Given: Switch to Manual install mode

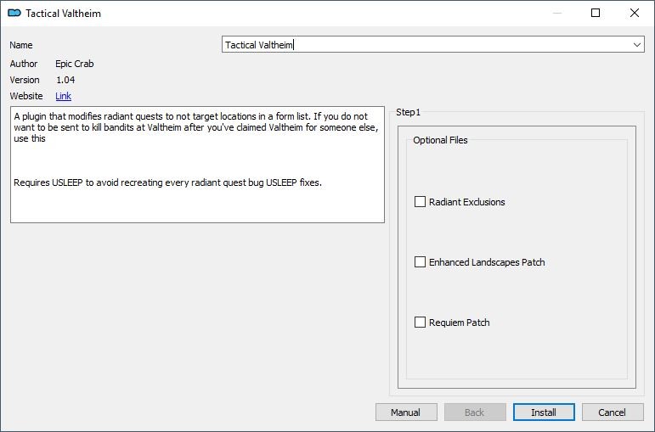Looking at the screenshot, I should pos(405,412).
